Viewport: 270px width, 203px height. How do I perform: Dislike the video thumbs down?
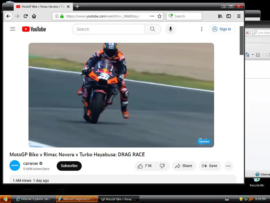click(x=162, y=166)
